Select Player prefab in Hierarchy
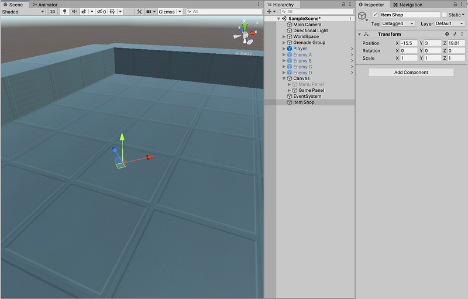The width and height of the screenshot is (468, 299). tap(300, 49)
